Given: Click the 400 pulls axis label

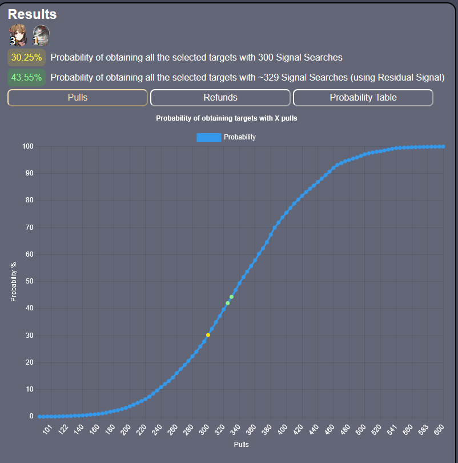Looking at the screenshot, I should [x=283, y=429].
